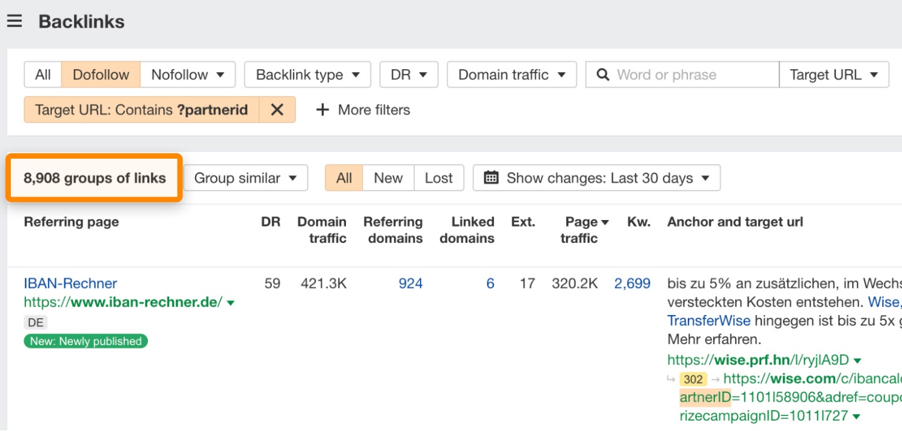Click the plus icon for More filters
Viewport: 902px width, 431px height.
click(323, 110)
